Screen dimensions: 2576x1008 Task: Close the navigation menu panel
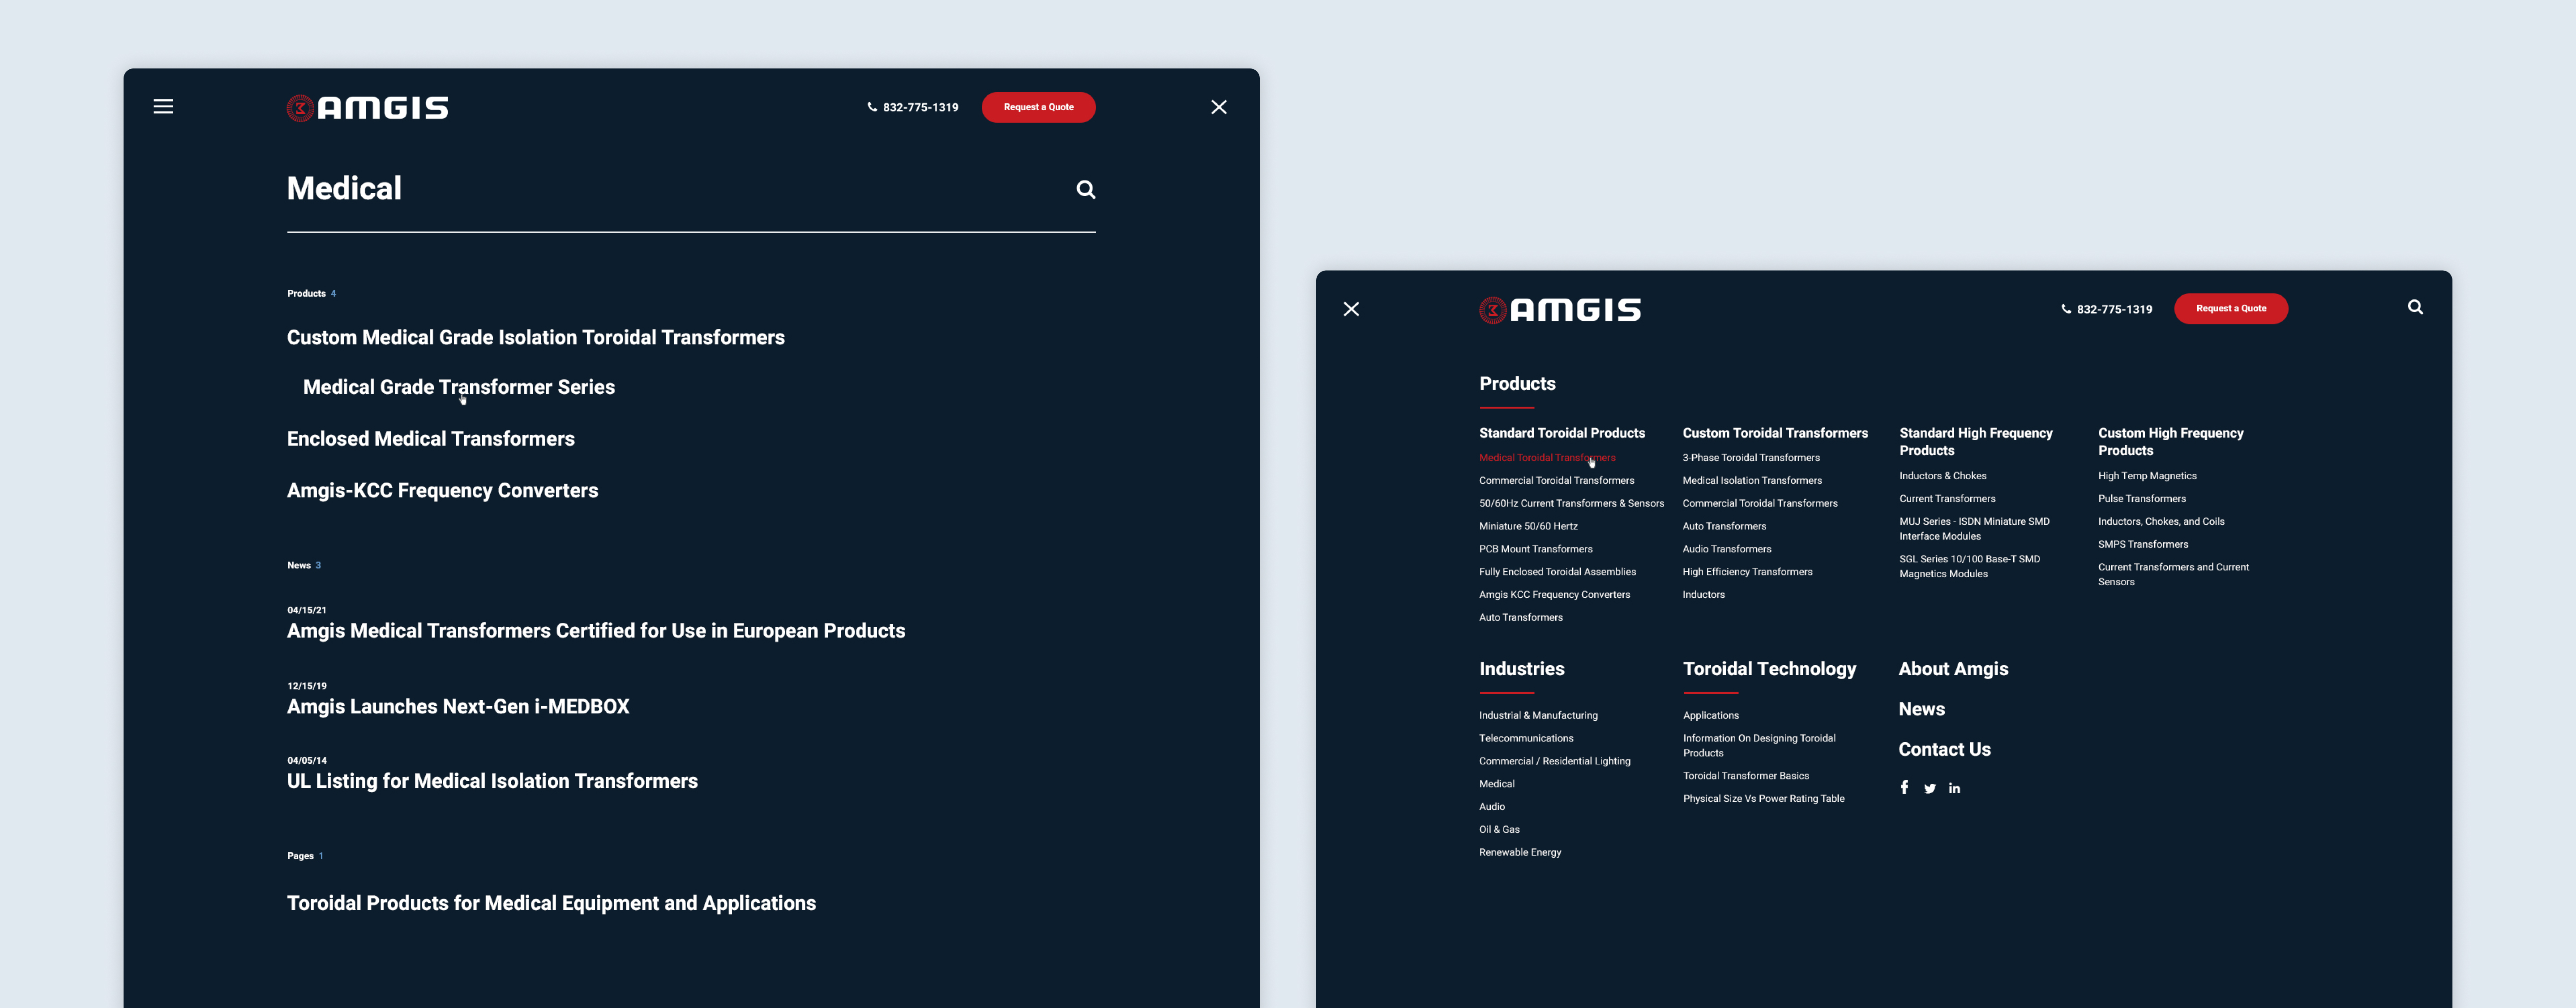click(x=1351, y=310)
